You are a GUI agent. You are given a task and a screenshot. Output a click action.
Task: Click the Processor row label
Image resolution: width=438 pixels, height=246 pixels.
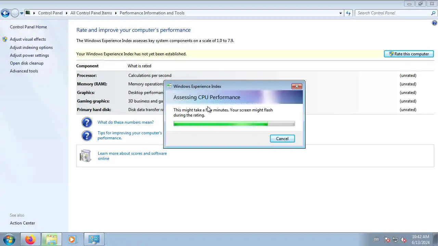(87, 76)
